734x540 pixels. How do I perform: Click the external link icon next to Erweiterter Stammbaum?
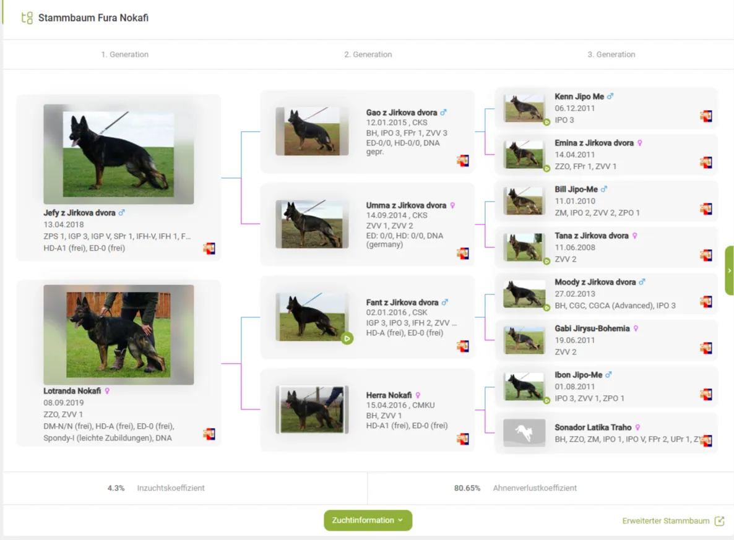(x=719, y=521)
